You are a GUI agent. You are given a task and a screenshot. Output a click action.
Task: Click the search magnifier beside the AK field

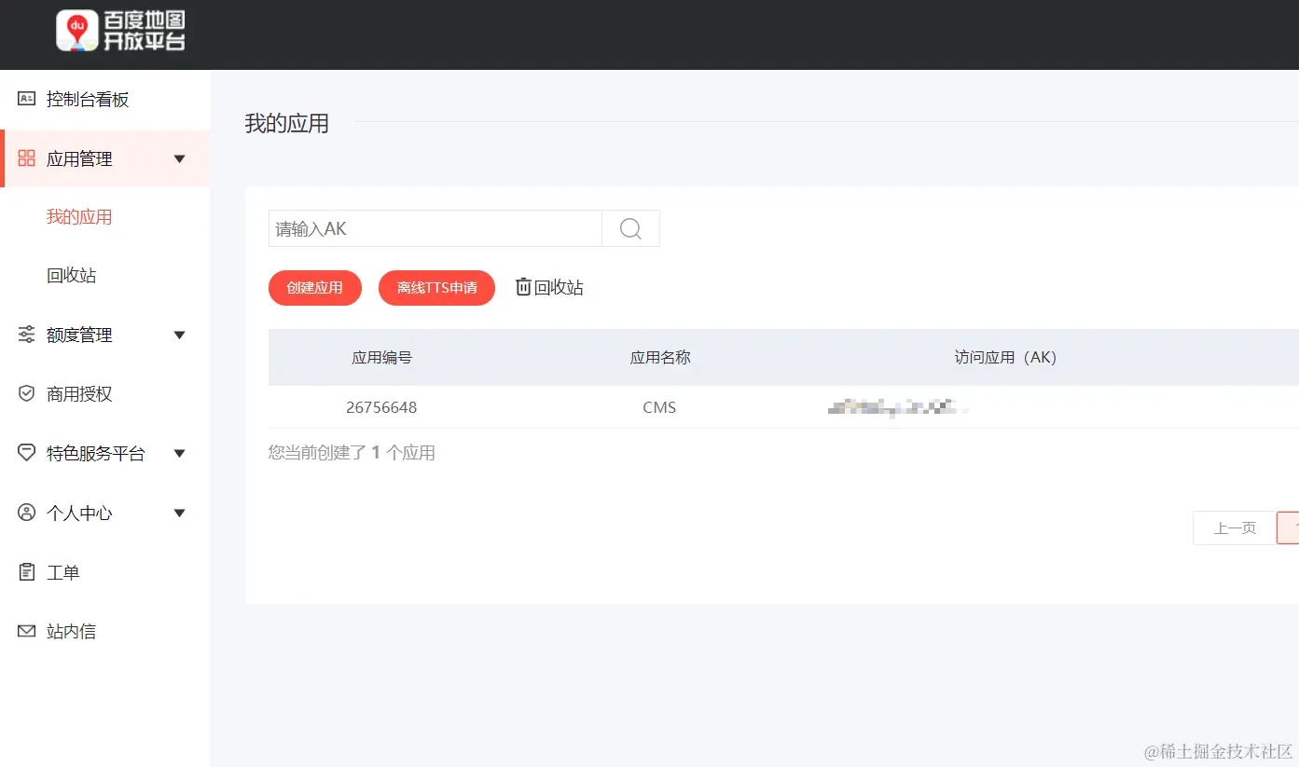click(x=630, y=228)
